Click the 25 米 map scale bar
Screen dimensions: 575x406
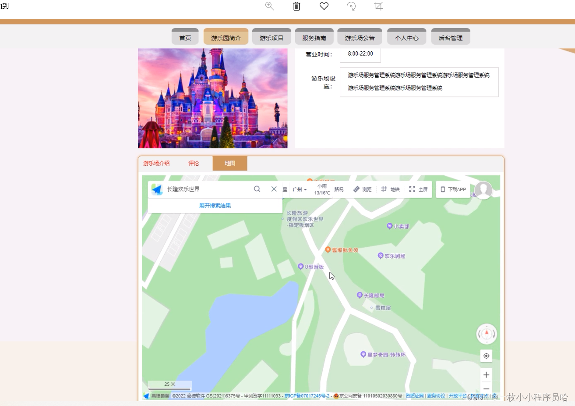169,386
